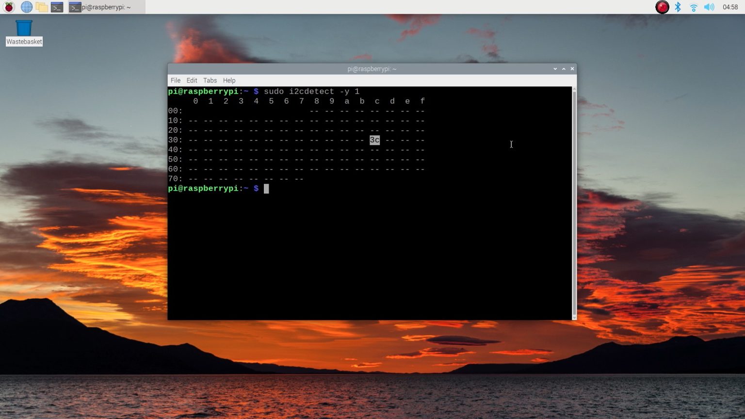Click the screen recorder icon in the tray
The height and width of the screenshot is (419, 745).
coord(662,7)
